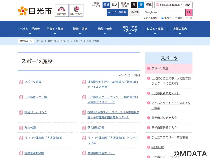Open the 問い合わせ contact icon
This screenshot has width=210, height=158.
point(76,11)
